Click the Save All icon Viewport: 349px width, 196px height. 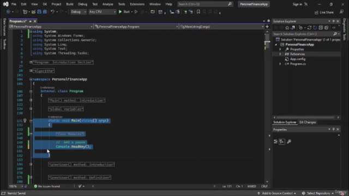45,12
